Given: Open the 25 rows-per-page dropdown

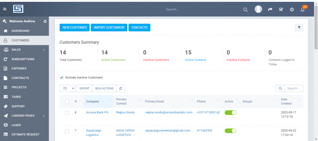Looking at the screenshot, I should (x=67, y=88).
